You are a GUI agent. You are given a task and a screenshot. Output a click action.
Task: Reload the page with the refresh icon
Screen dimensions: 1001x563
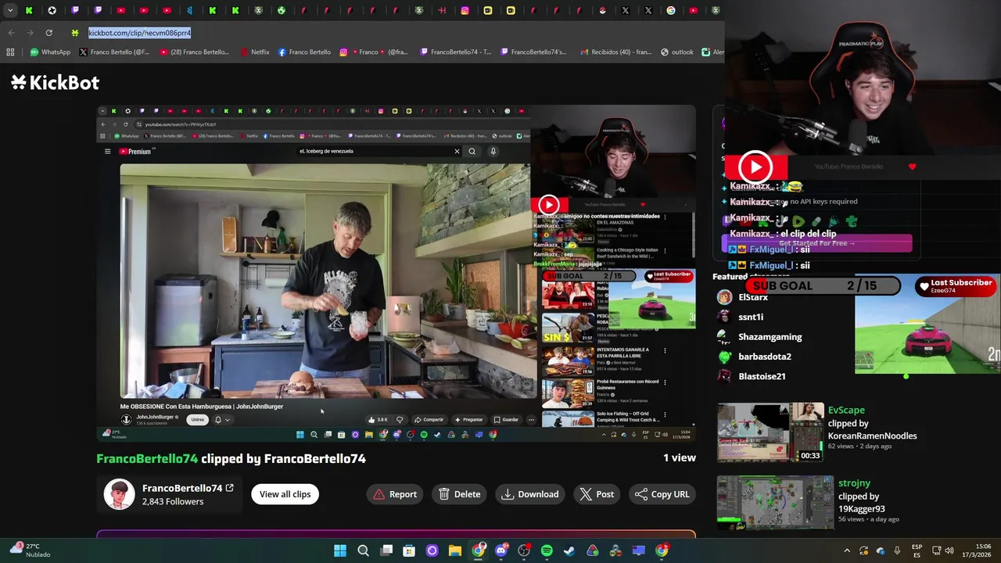pyautogui.click(x=48, y=33)
